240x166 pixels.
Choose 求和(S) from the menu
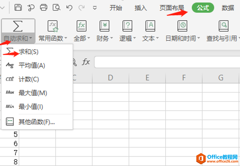tap(37, 52)
